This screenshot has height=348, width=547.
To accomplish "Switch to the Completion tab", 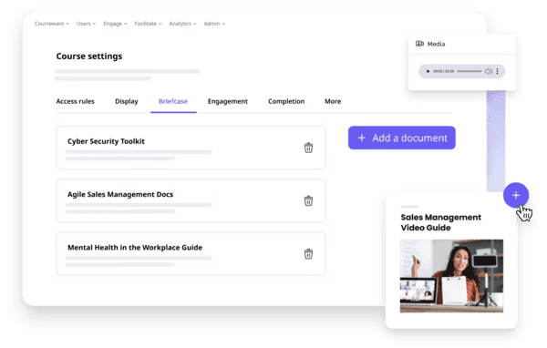I will 286,101.
